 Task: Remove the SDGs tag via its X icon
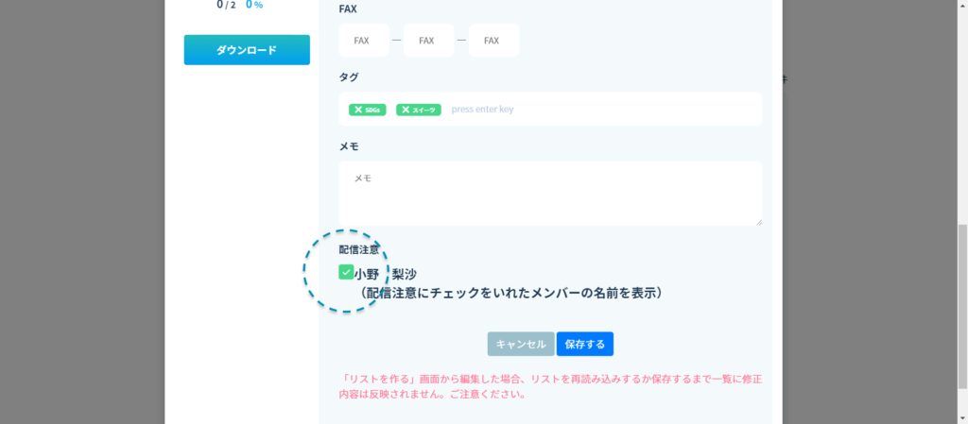tap(357, 110)
